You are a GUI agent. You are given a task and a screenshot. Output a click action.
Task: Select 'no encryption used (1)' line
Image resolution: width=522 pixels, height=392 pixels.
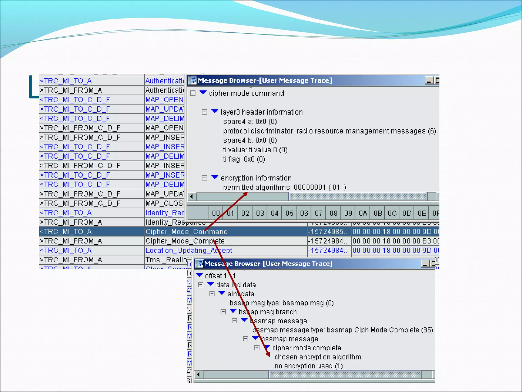click(x=309, y=366)
